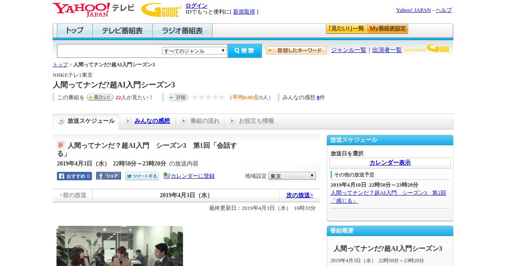Click the keyword search input field

[110, 51]
